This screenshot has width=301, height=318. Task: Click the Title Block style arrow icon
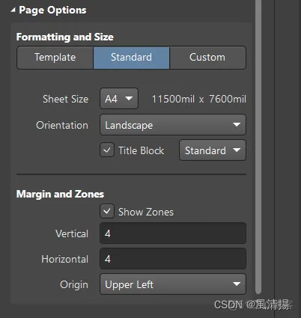(x=237, y=150)
